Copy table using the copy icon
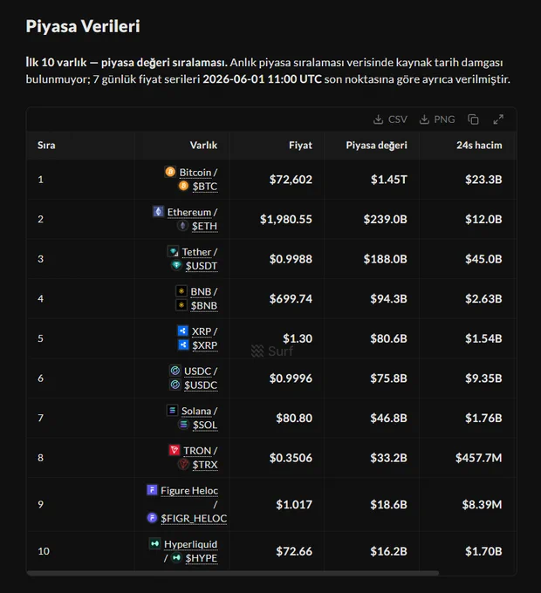The height and width of the screenshot is (593, 541). tap(473, 119)
